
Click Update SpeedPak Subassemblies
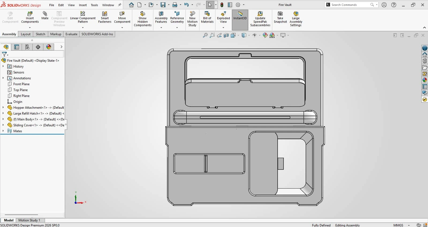(260, 19)
